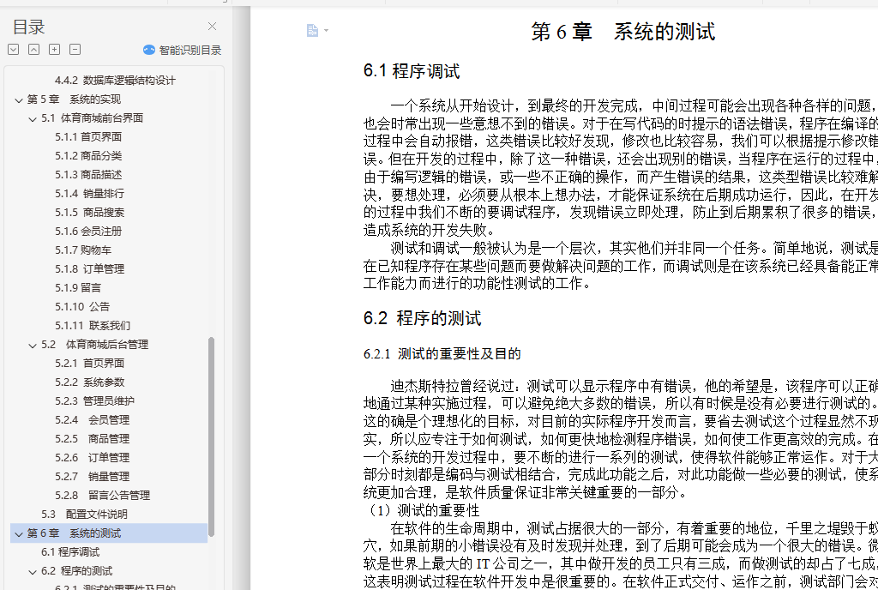The image size is (878, 590).
Task: Select 5.1.1 首页界面 in the outline
Action: coord(88,136)
